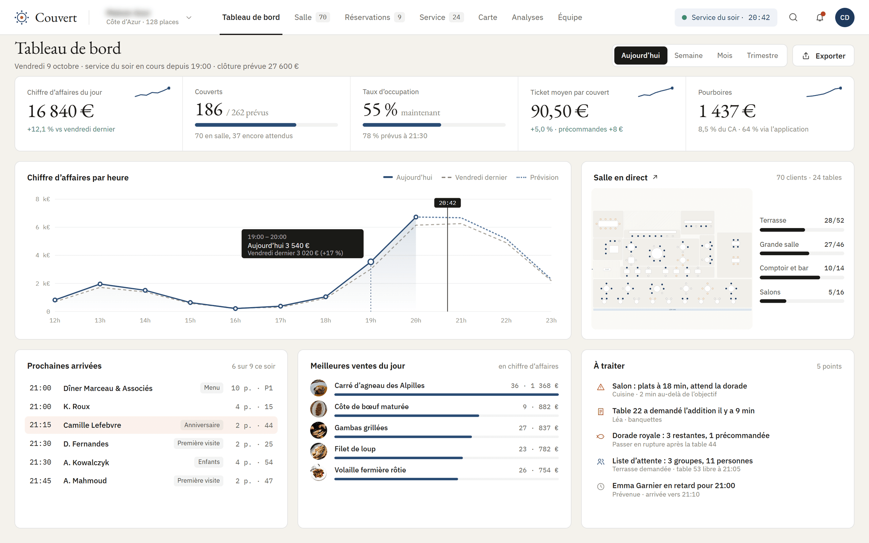The width and height of the screenshot is (869, 543).
Task: Click the receipt icon for Table 22 addition
Action: 600,412
